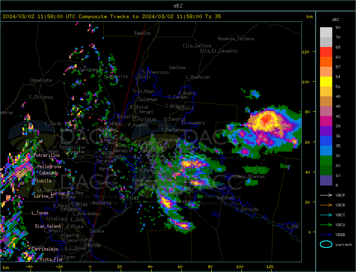Image resolution: width=356 pixels, height=272 pixels.
Task: Click the 'Vista_Flor' place label
Action: click(x=51, y=259)
